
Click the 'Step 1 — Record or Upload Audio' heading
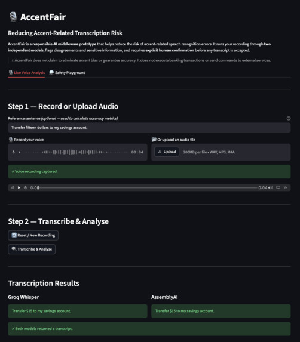tap(63, 106)
